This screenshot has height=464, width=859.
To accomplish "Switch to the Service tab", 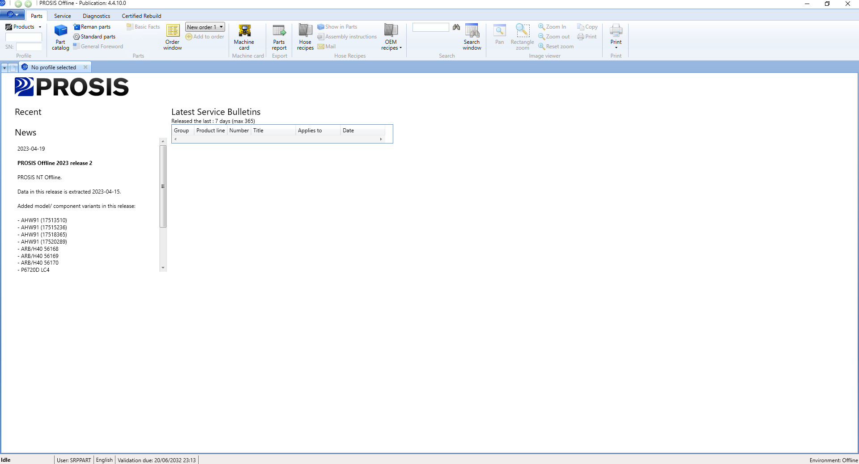I will tap(62, 16).
